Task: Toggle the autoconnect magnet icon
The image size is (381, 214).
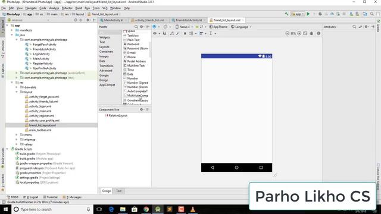Action: pos(164,33)
